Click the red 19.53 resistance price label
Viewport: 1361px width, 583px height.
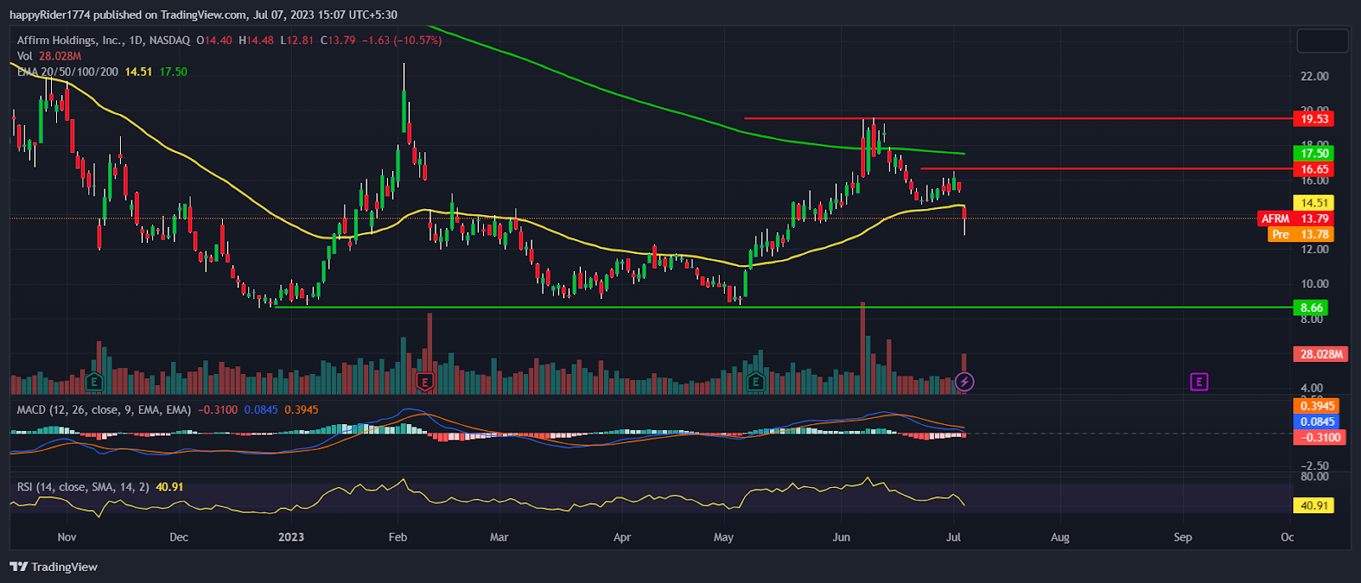(x=1313, y=119)
